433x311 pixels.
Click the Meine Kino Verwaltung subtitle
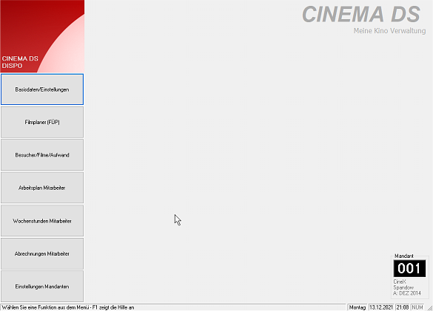pos(389,30)
